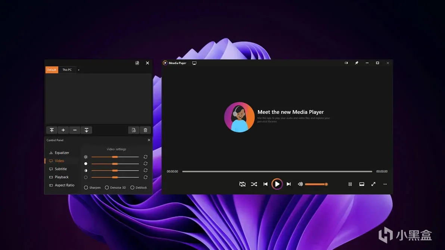This screenshot has width=445, height=250.
Task: Add a new playlist tab with plus
Action: (x=79, y=70)
